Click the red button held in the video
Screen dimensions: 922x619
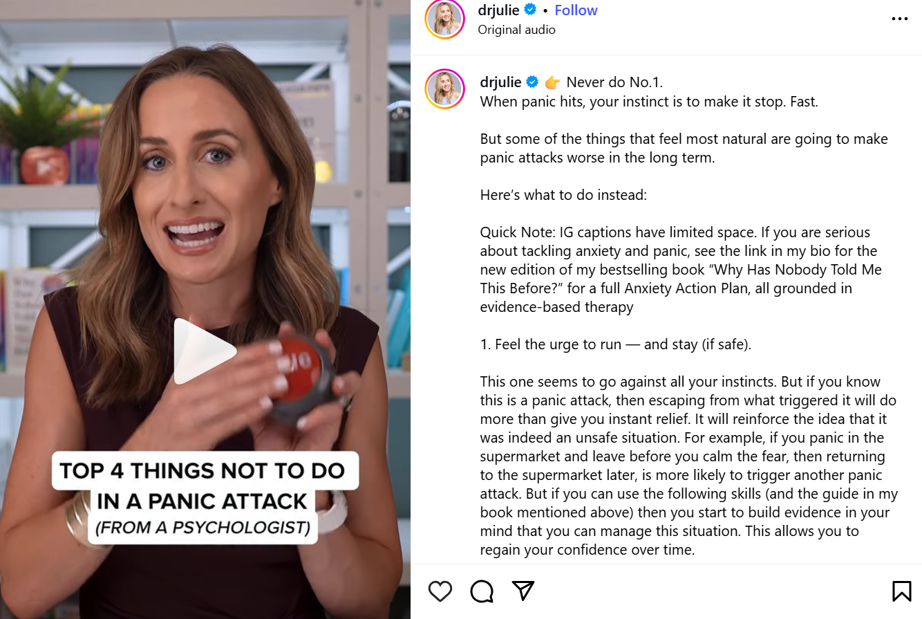click(299, 370)
